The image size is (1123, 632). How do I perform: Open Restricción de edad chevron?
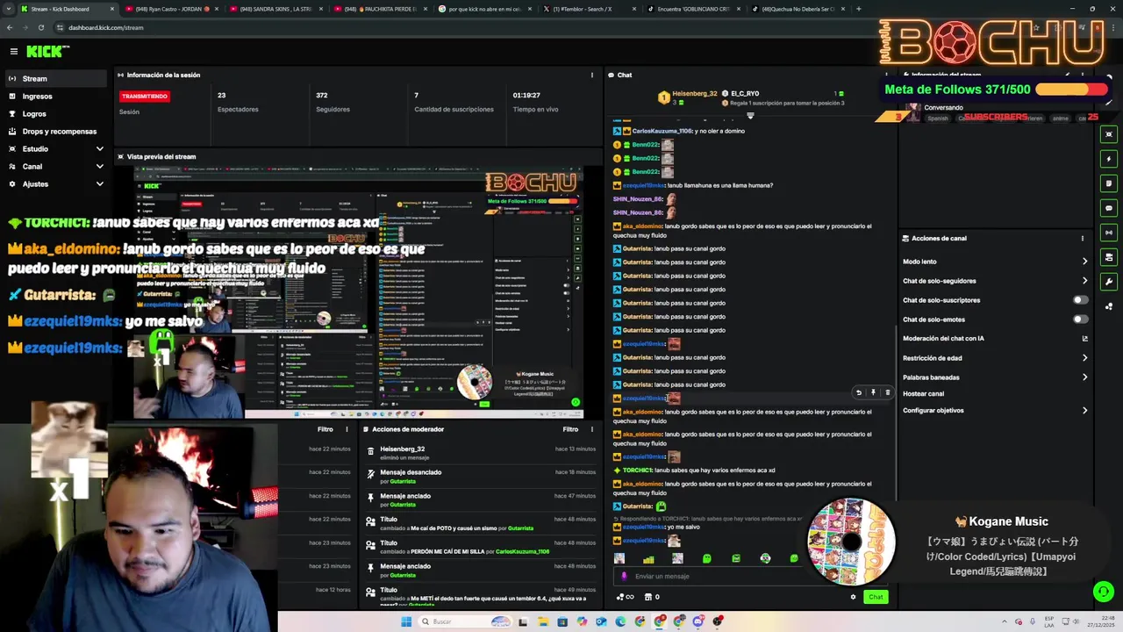point(1084,358)
